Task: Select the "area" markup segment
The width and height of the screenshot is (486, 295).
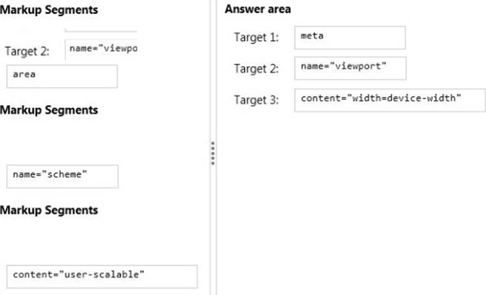Action: (62, 75)
